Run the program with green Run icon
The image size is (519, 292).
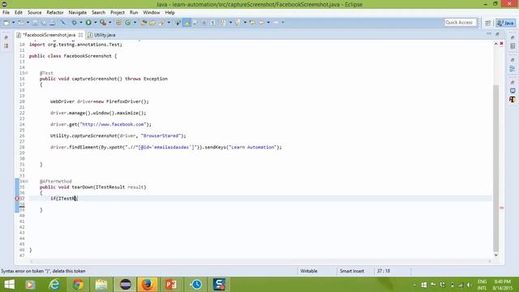(x=88, y=23)
